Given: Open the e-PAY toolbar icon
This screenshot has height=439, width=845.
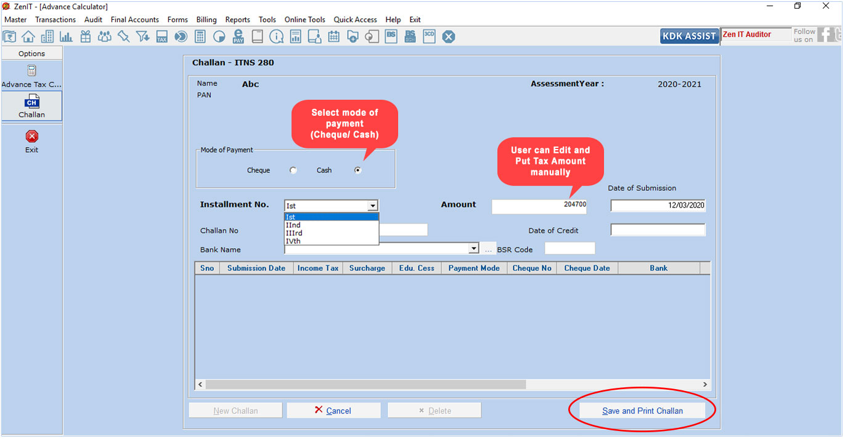Looking at the screenshot, I should (238, 37).
